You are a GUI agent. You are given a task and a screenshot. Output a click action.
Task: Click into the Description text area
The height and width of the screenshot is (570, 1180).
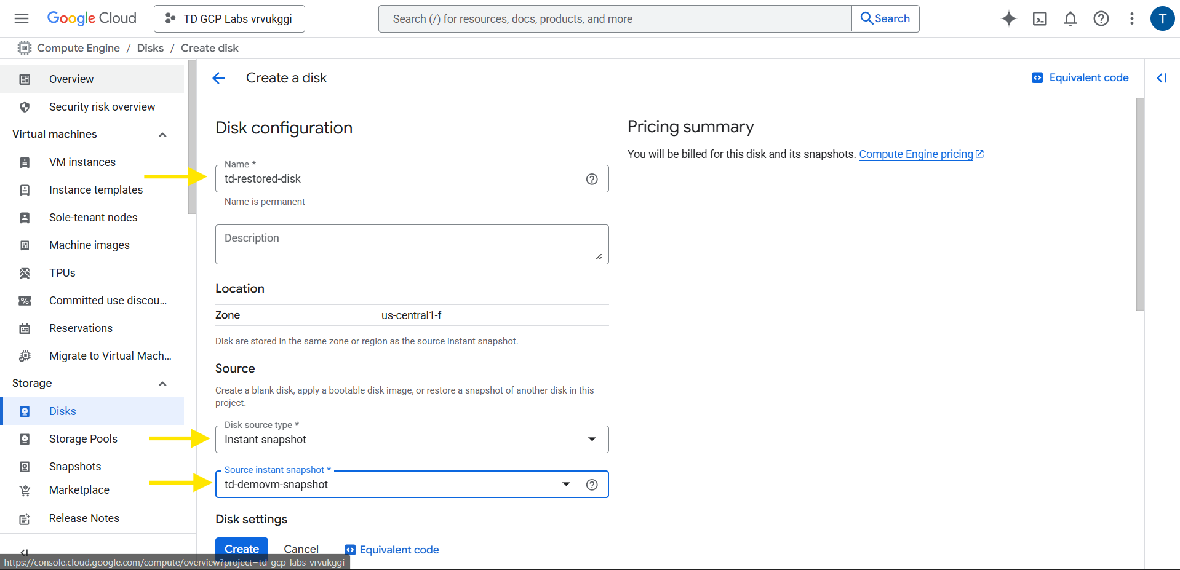point(411,245)
